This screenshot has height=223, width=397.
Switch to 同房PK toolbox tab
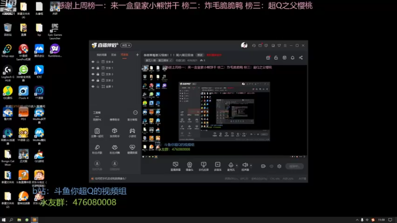[97, 119]
